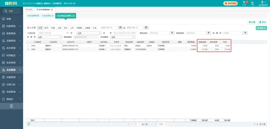
Task: Switch to the 会员消费明细 tab
Action: tap(33, 16)
